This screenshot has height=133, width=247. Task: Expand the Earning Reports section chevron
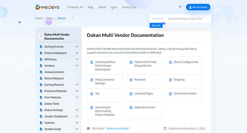tap(77, 84)
